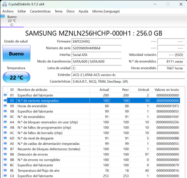Click the status orb of attribute row 0B
The width and height of the screenshot is (187, 178).
(5, 111)
